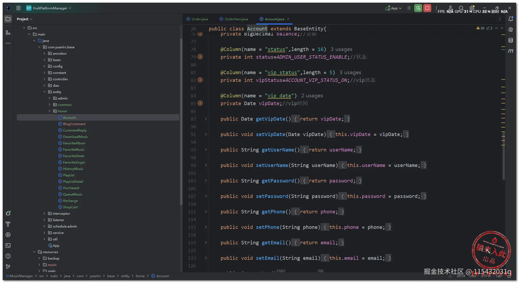Open the Maven tool window

511,51
